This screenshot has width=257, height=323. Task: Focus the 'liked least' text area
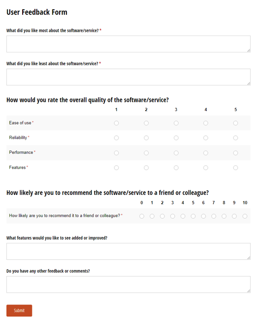pos(128,77)
